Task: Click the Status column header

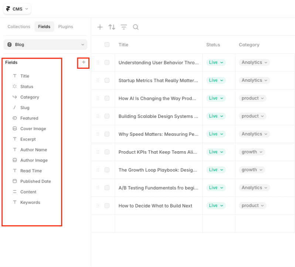Action: click(x=213, y=45)
